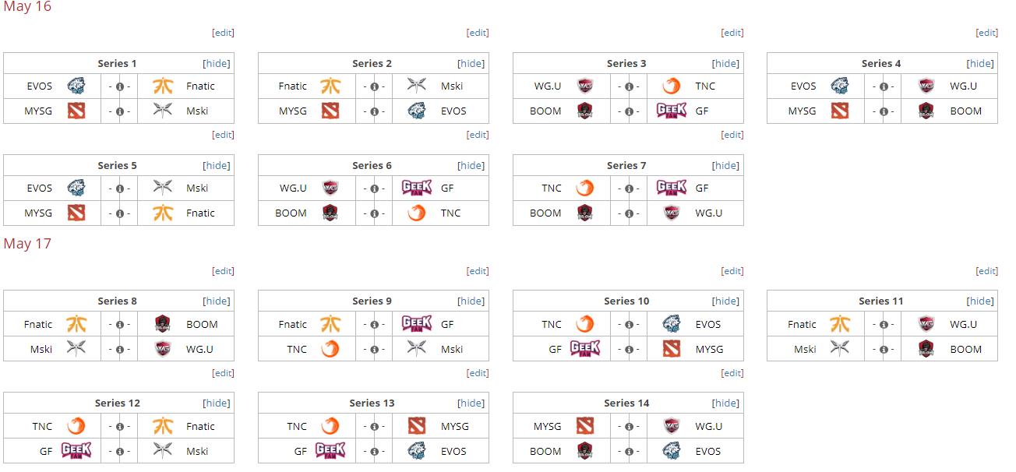Click Geek Fam logo in Series 6

[x=417, y=188]
